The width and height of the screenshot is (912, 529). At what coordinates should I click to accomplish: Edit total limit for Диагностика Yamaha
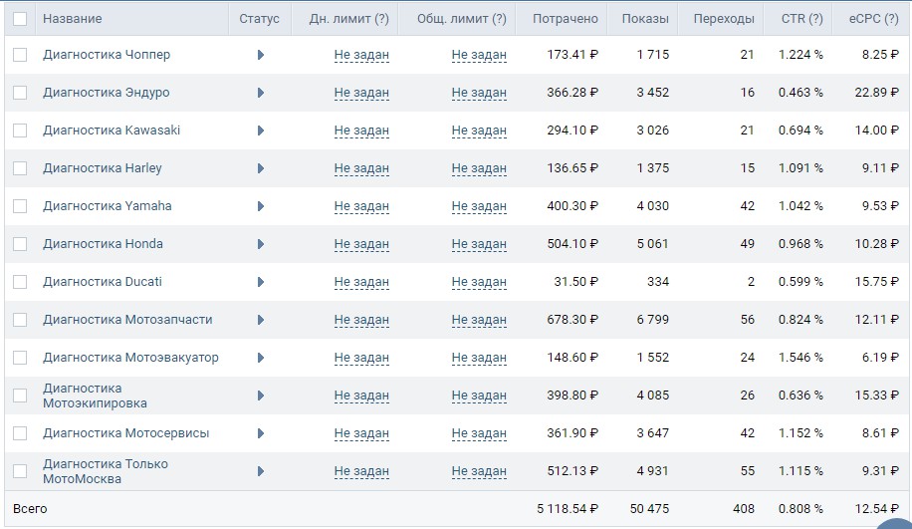(x=479, y=206)
